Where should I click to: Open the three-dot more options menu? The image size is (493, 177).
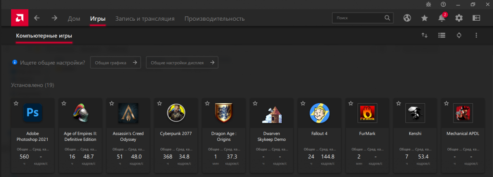click(476, 35)
